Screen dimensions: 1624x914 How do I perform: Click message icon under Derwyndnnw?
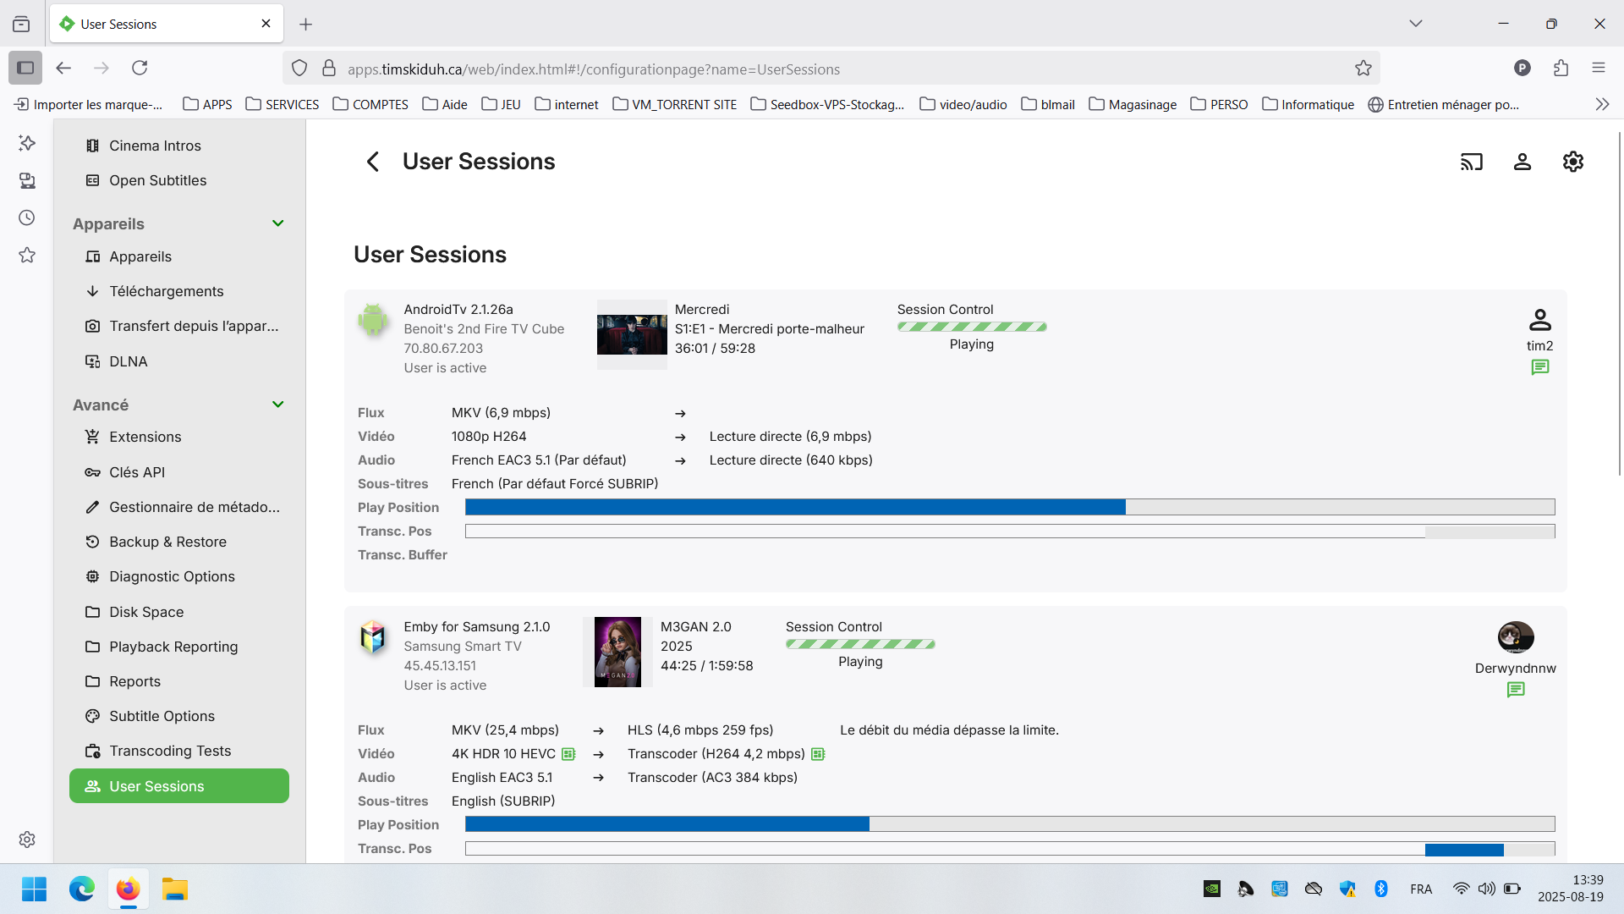pos(1515,690)
